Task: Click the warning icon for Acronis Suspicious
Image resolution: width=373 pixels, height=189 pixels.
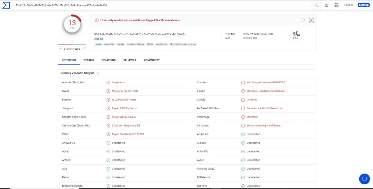Action: (x=108, y=82)
